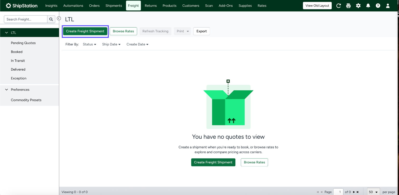Select Pending Quotes in sidebar
399x195 pixels.
click(x=23, y=43)
